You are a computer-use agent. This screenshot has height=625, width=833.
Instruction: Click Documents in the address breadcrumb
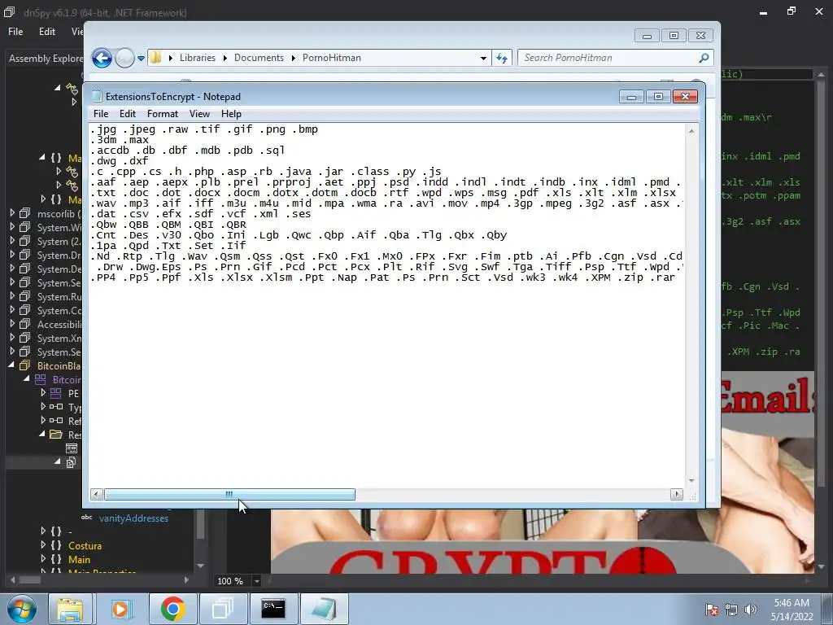coord(259,58)
